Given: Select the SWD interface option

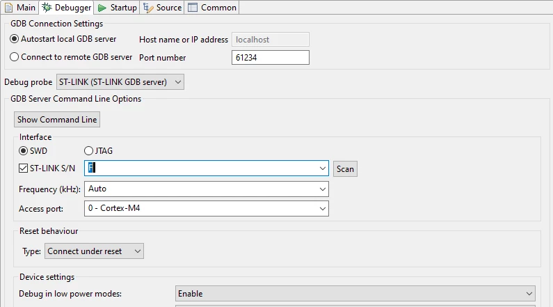Looking at the screenshot, I should 23,151.
